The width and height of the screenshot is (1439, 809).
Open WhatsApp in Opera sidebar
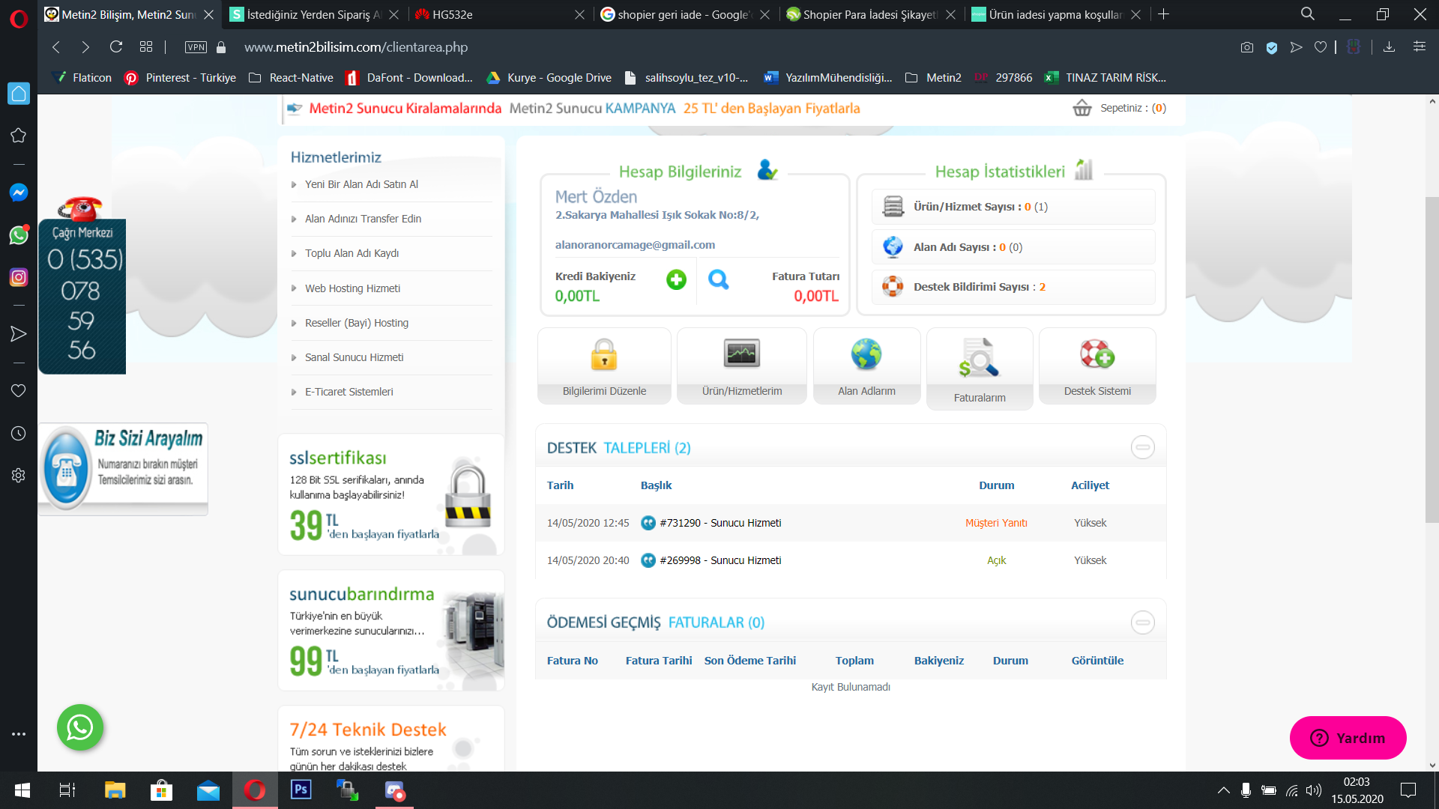click(x=19, y=235)
